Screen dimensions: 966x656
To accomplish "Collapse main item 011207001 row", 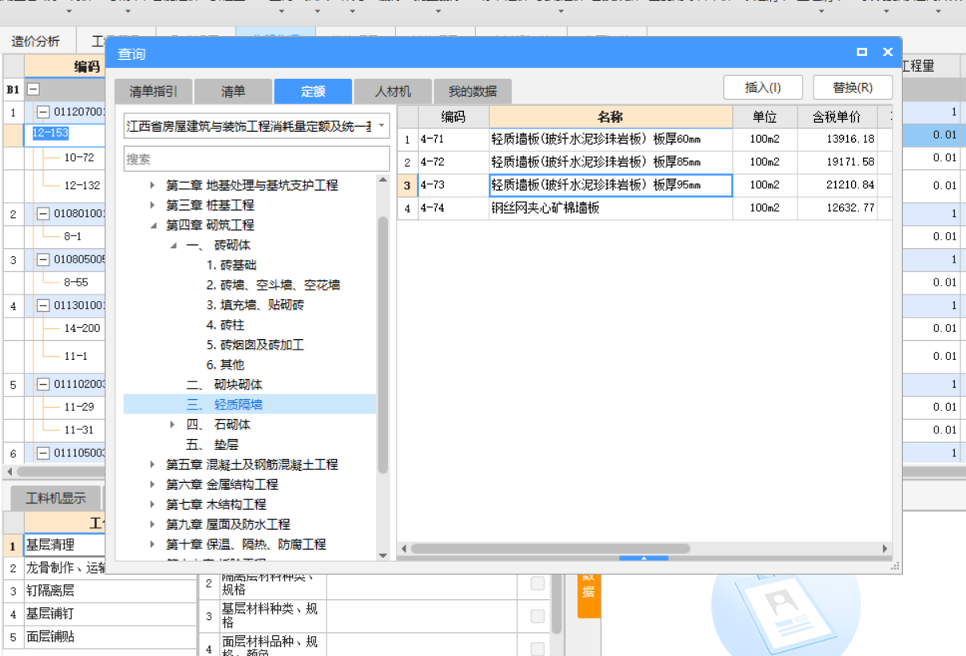I will [x=43, y=113].
